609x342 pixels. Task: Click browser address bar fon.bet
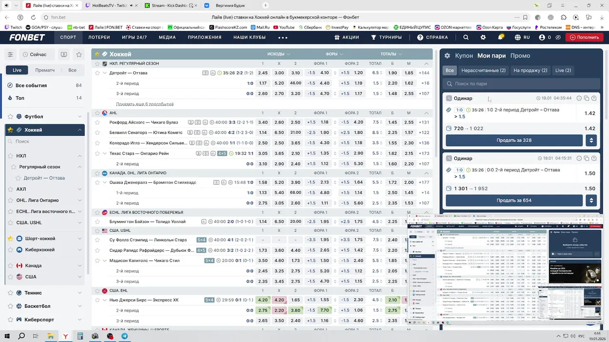point(266,17)
